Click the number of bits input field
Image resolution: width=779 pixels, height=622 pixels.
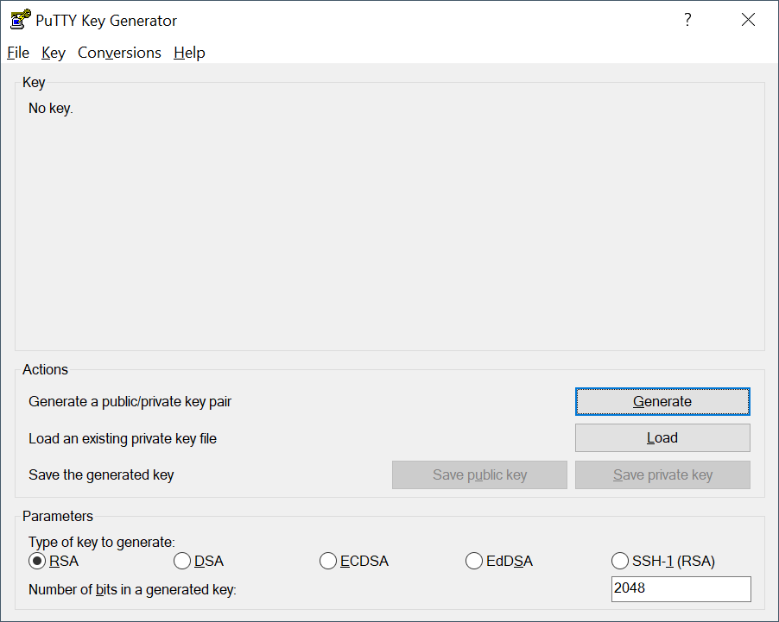pos(681,588)
